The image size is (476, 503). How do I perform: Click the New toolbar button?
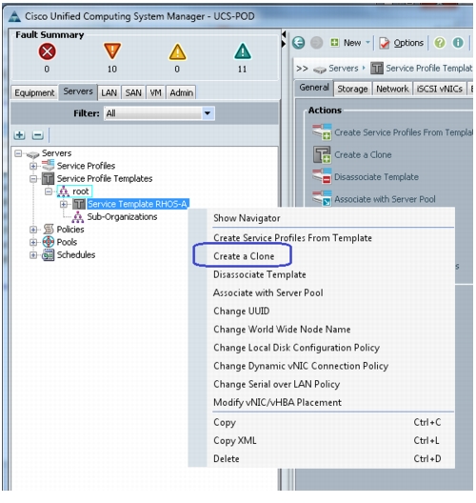tap(347, 43)
